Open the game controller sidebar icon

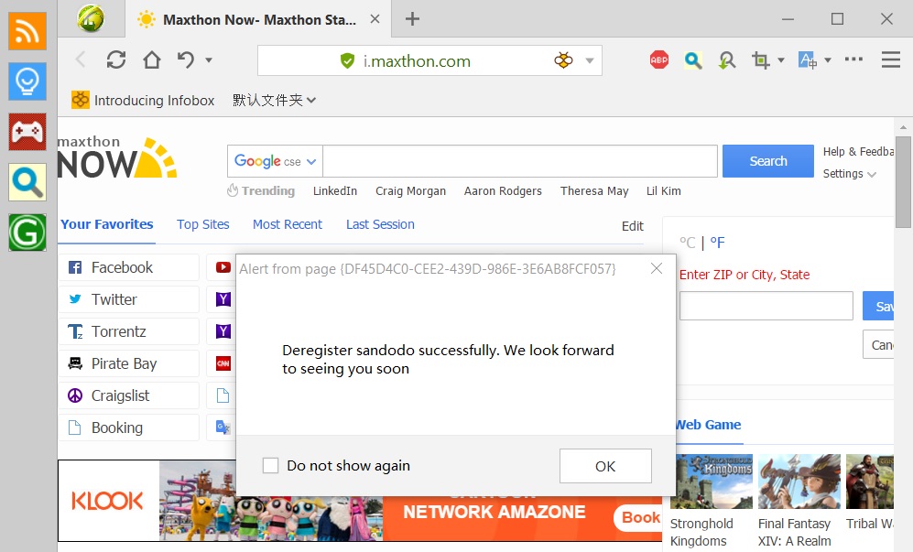point(27,132)
